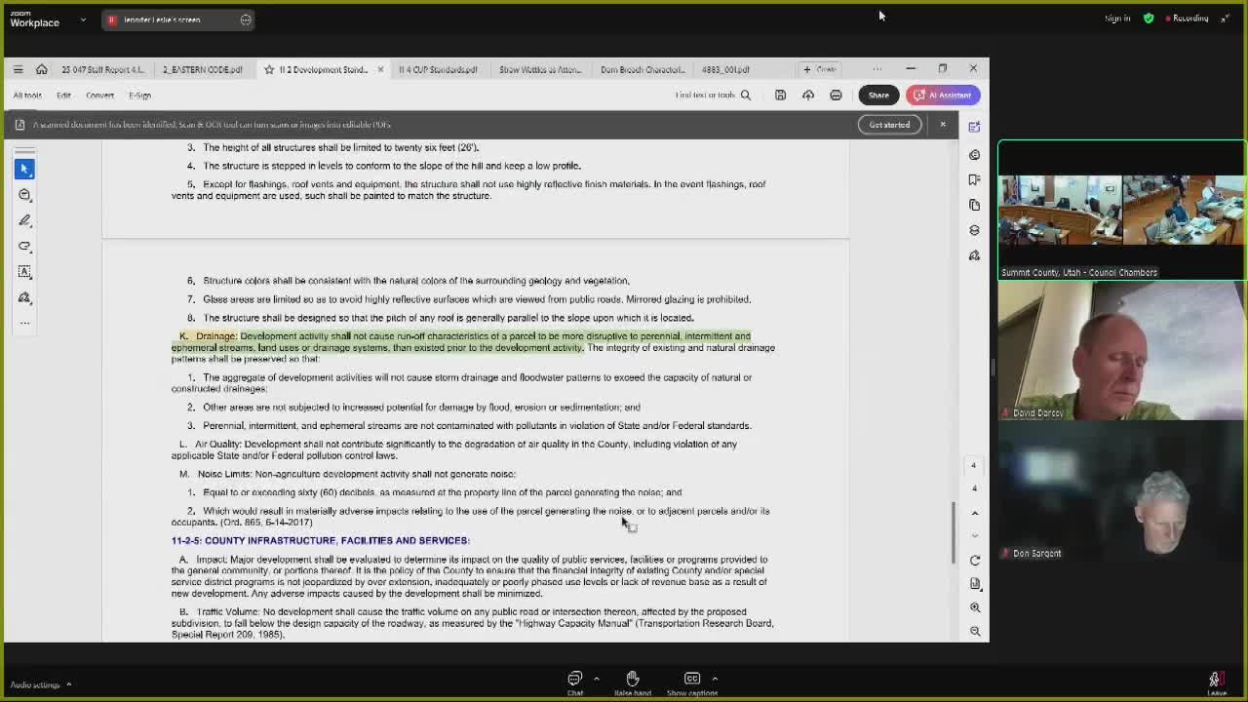Click the Recording indicator
1248x702 pixels.
pyautogui.click(x=1185, y=19)
